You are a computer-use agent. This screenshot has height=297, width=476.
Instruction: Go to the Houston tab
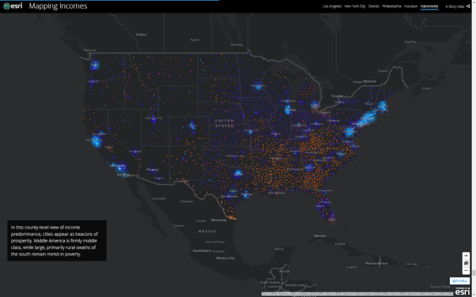pyautogui.click(x=410, y=6)
